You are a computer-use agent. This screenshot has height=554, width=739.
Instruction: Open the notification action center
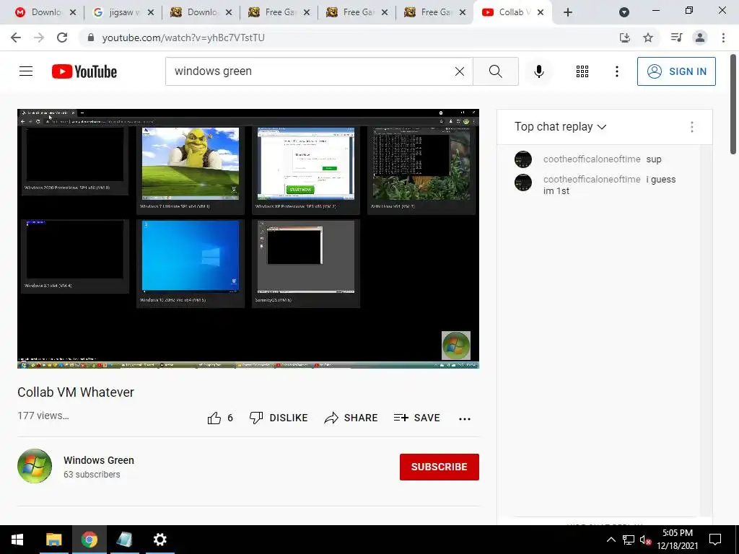tap(715, 540)
